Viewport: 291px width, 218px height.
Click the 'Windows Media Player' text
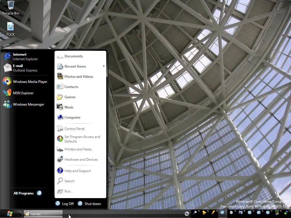(x=30, y=82)
